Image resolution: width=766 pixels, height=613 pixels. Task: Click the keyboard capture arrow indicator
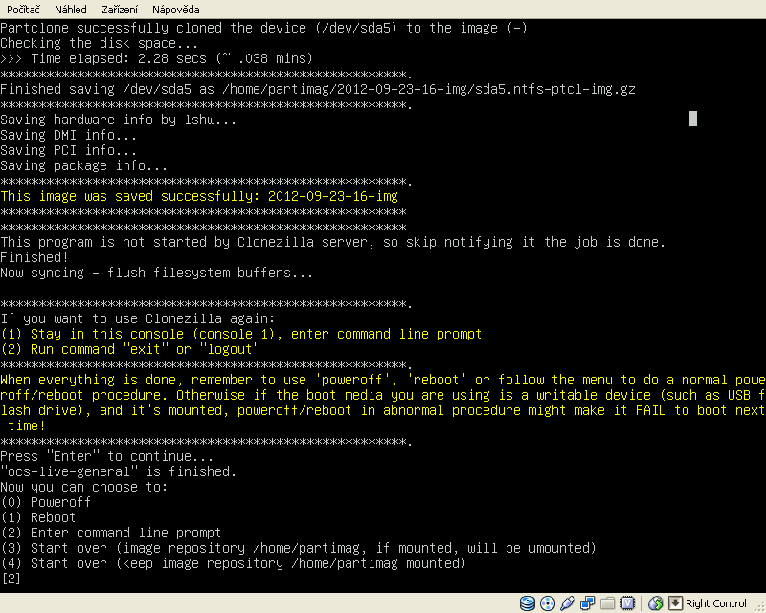pos(675,603)
